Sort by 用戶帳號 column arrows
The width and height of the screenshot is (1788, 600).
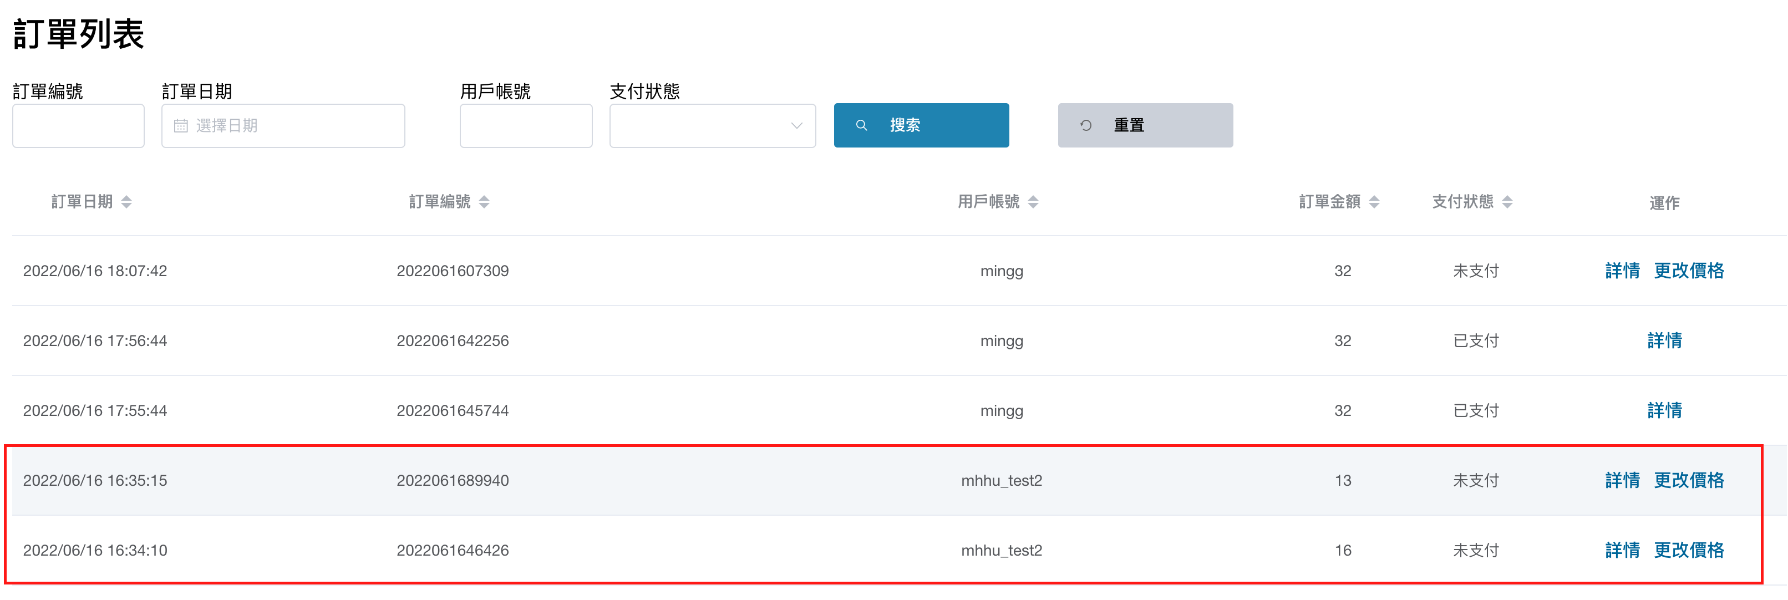pyautogui.click(x=1034, y=202)
